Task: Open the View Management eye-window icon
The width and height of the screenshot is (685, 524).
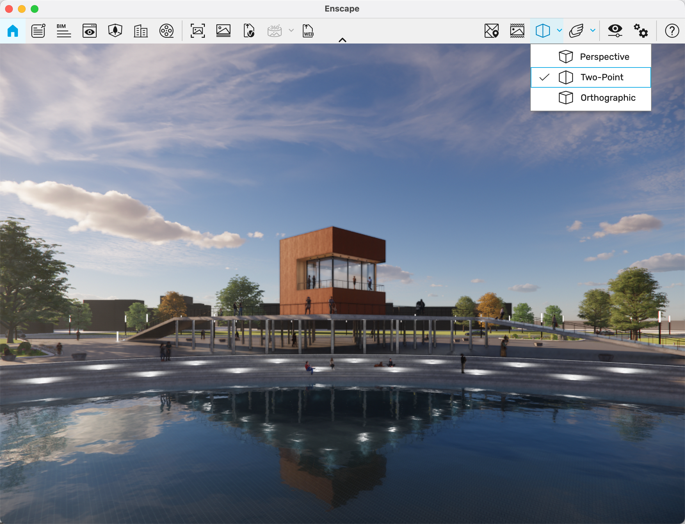Action: (90, 31)
